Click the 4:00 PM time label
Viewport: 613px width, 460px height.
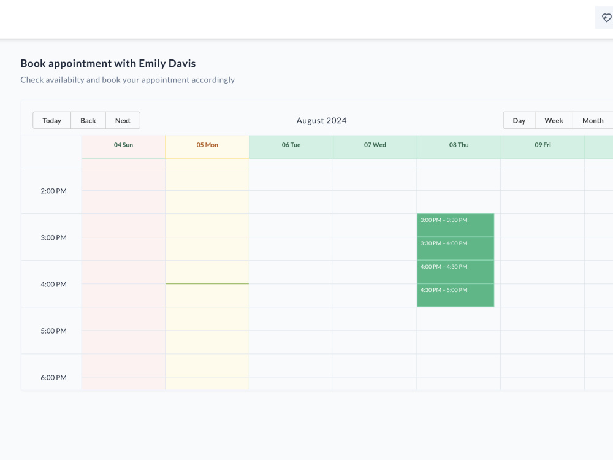[53, 285]
